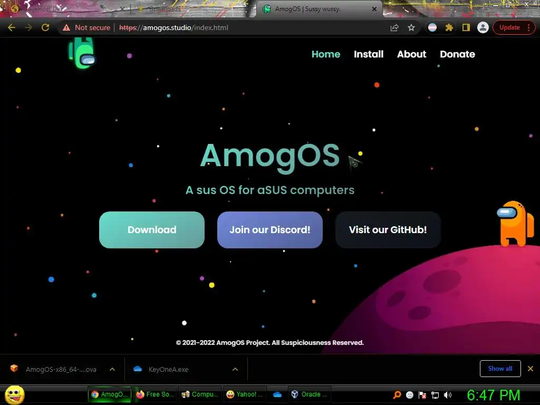Open the Install navigation link
Viewport: 540px width, 405px height.
pyautogui.click(x=369, y=54)
